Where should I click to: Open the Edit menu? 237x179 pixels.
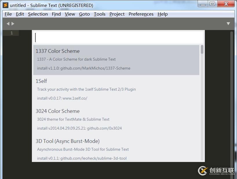(x=20, y=14)
